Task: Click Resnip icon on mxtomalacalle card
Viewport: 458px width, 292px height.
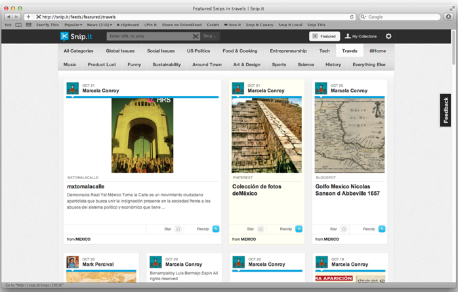Action: [216, 229]
